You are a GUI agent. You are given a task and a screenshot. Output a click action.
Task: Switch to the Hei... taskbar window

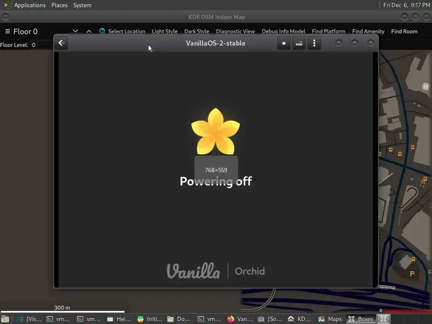(119, 319)
